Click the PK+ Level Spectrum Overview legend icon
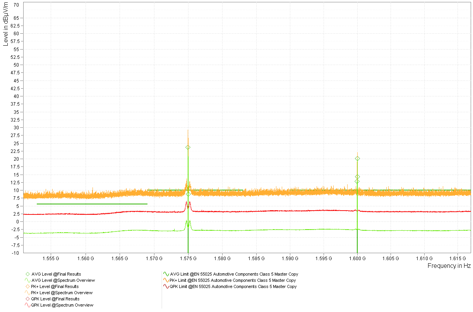 (x=27, y=293)
